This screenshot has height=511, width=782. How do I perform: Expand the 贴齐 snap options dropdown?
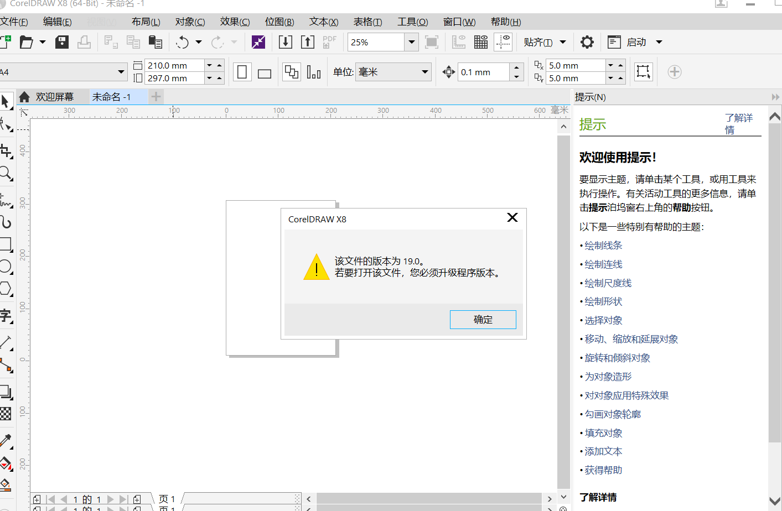pos(563,42)
